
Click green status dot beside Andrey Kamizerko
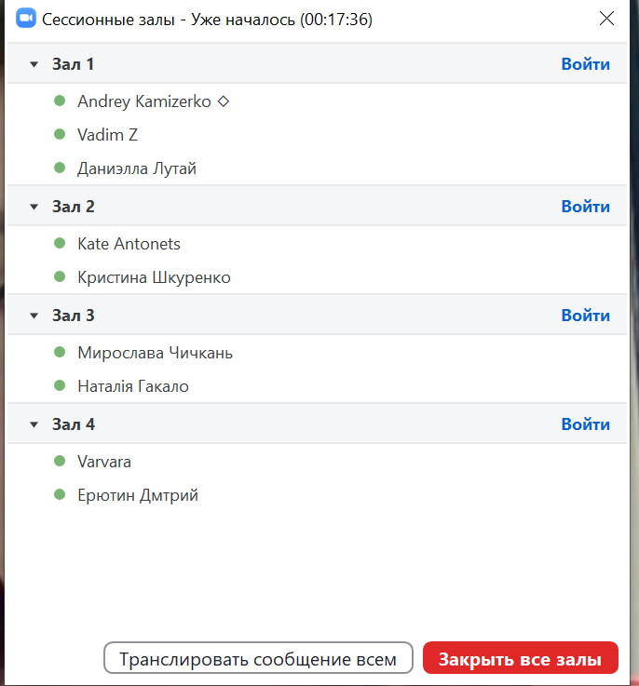tap(60, 101)
